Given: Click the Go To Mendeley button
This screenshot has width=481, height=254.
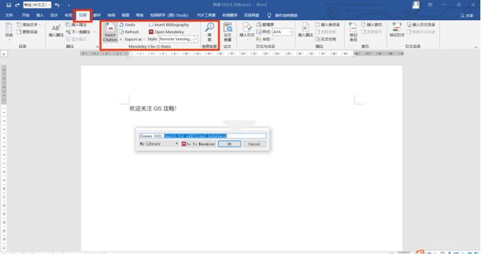Looking at the screenshot, I should pos(198,144).
